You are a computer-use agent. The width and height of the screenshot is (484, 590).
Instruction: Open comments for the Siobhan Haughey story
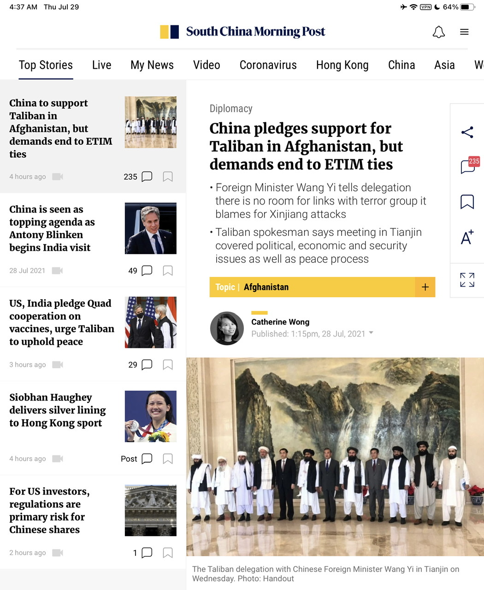[147, 459]
